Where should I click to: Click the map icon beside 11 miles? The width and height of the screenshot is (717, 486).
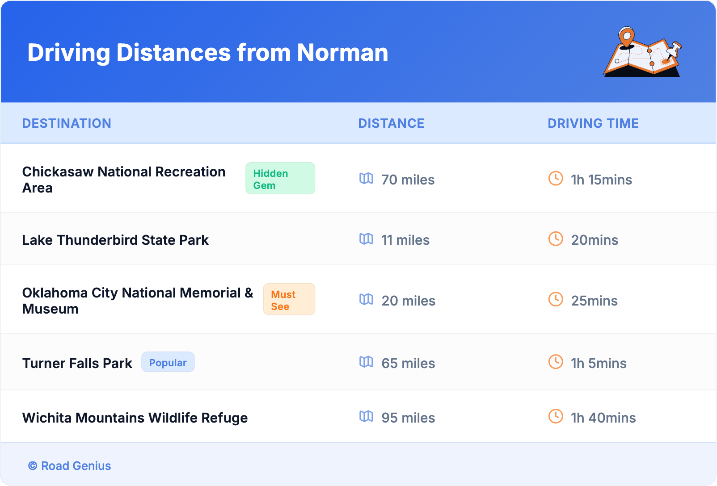click(x=366, y=239)
